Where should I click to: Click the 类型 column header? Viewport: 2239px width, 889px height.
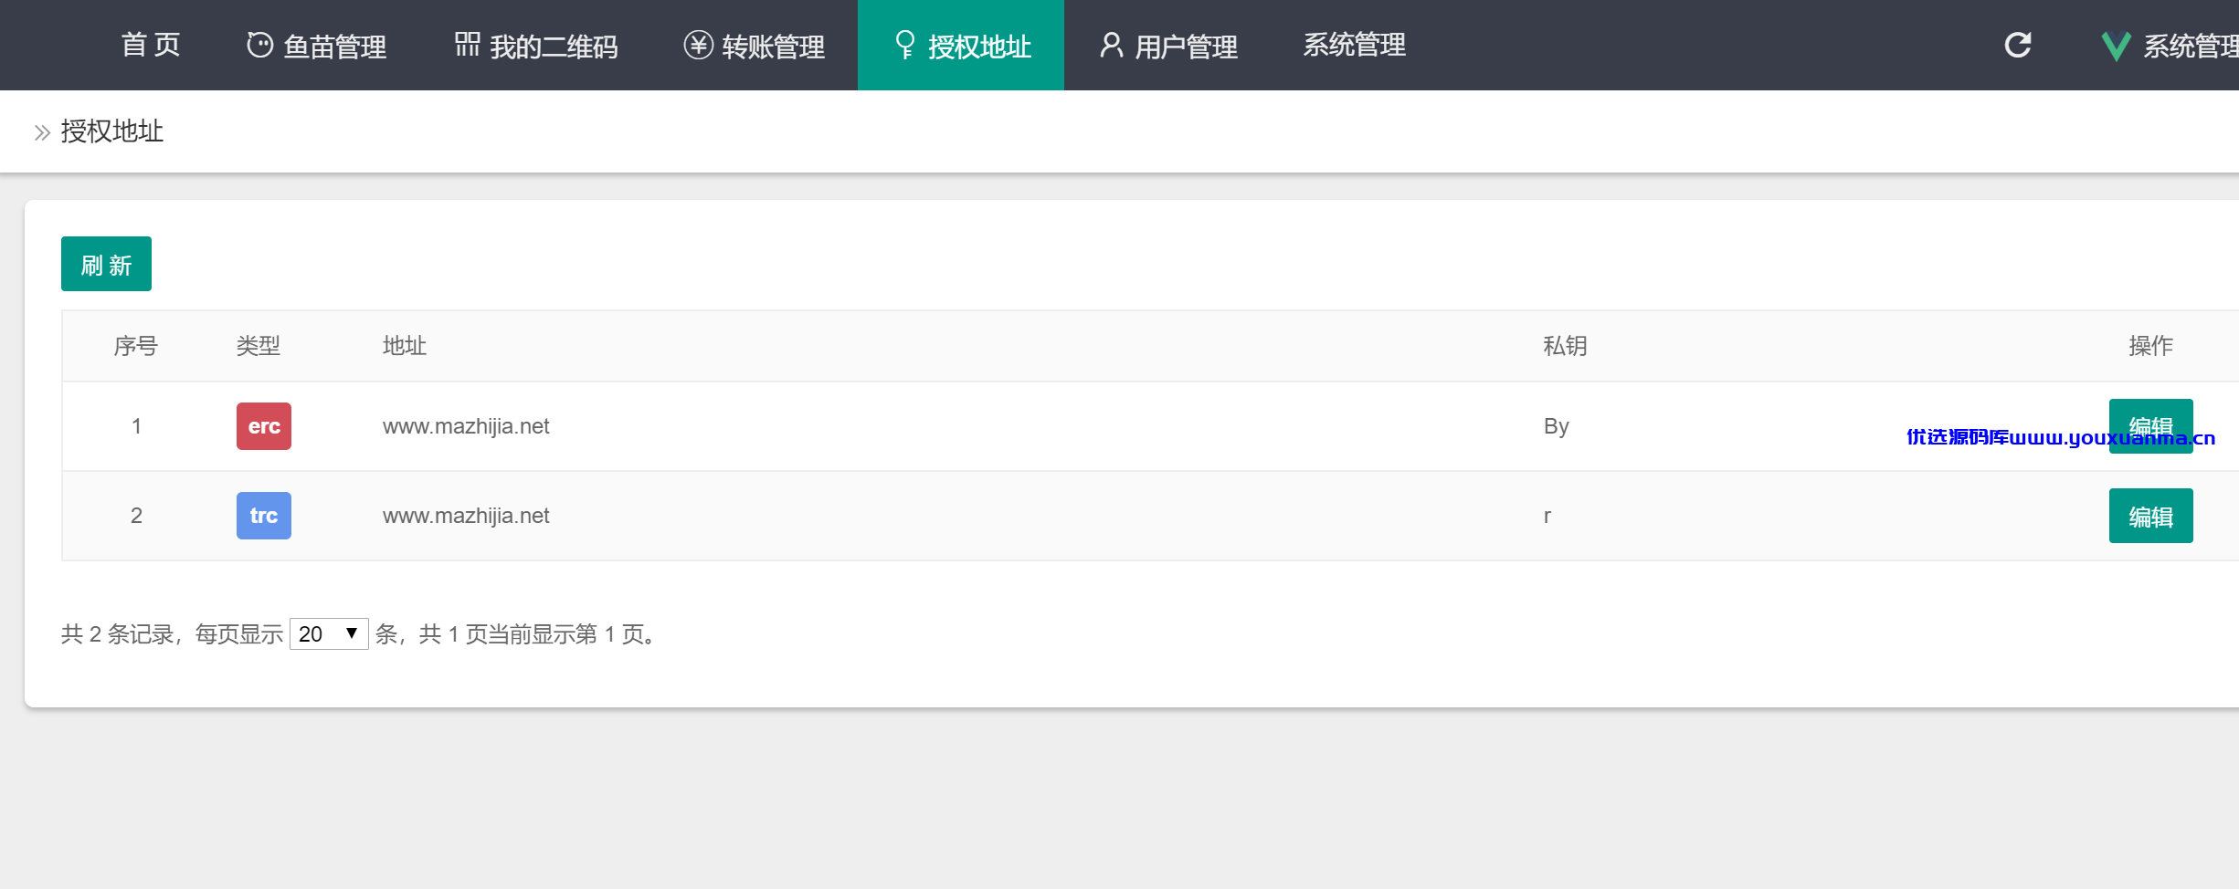click(259, 346)
